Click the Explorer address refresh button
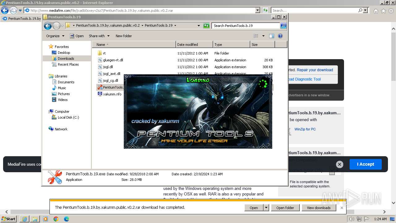This screenshot has height=223, width=396. [206, 26]
